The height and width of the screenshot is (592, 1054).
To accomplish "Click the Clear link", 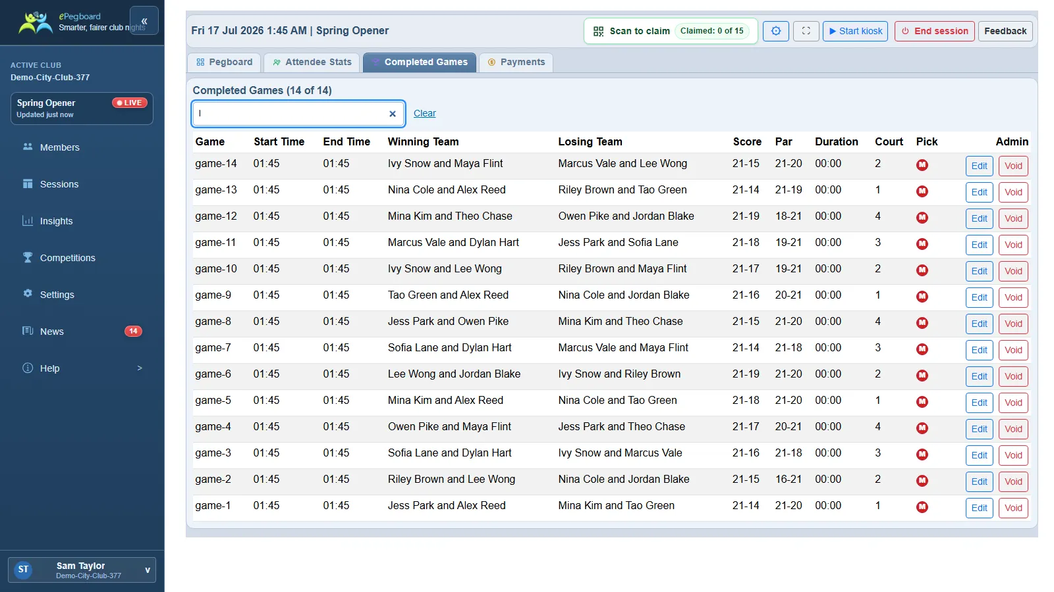I will pos(425,113).
